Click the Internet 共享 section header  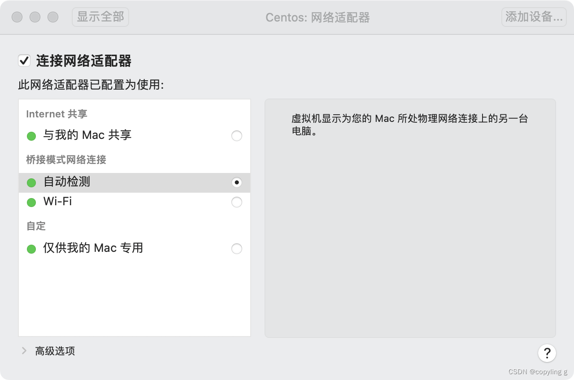(56, 114)
